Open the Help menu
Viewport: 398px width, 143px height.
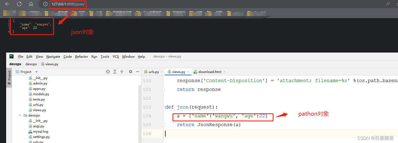click(x=141, y=56)
